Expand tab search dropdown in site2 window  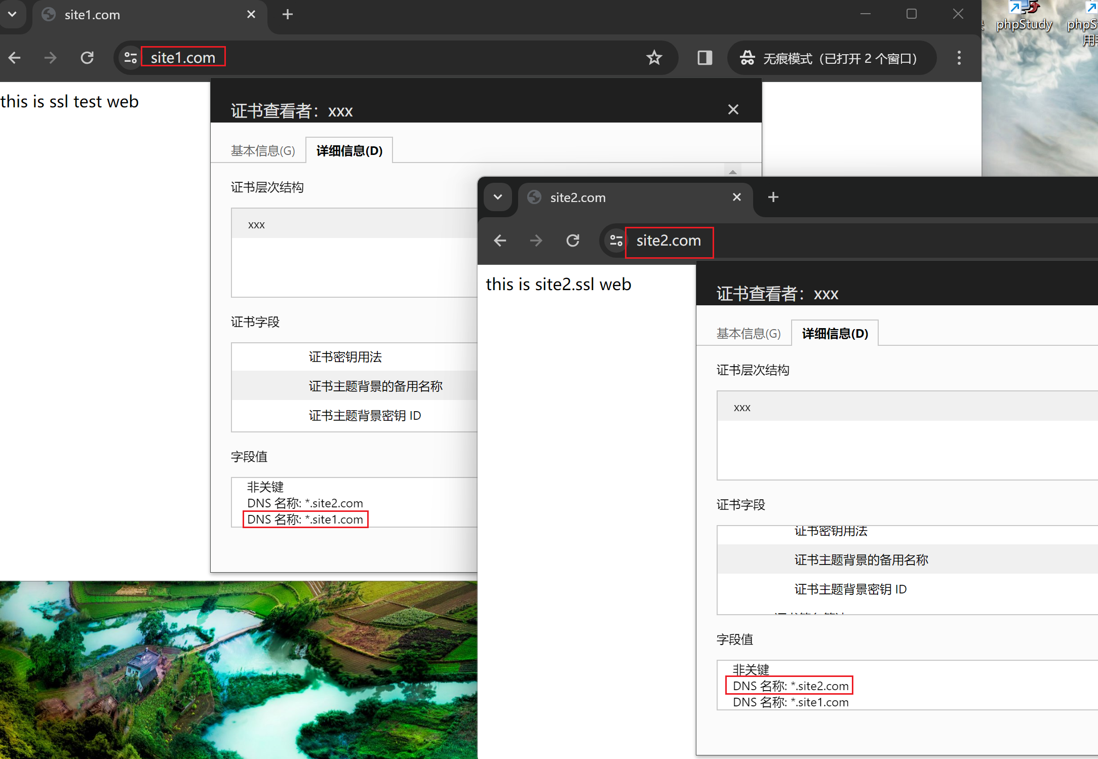(x=498, y=197)
